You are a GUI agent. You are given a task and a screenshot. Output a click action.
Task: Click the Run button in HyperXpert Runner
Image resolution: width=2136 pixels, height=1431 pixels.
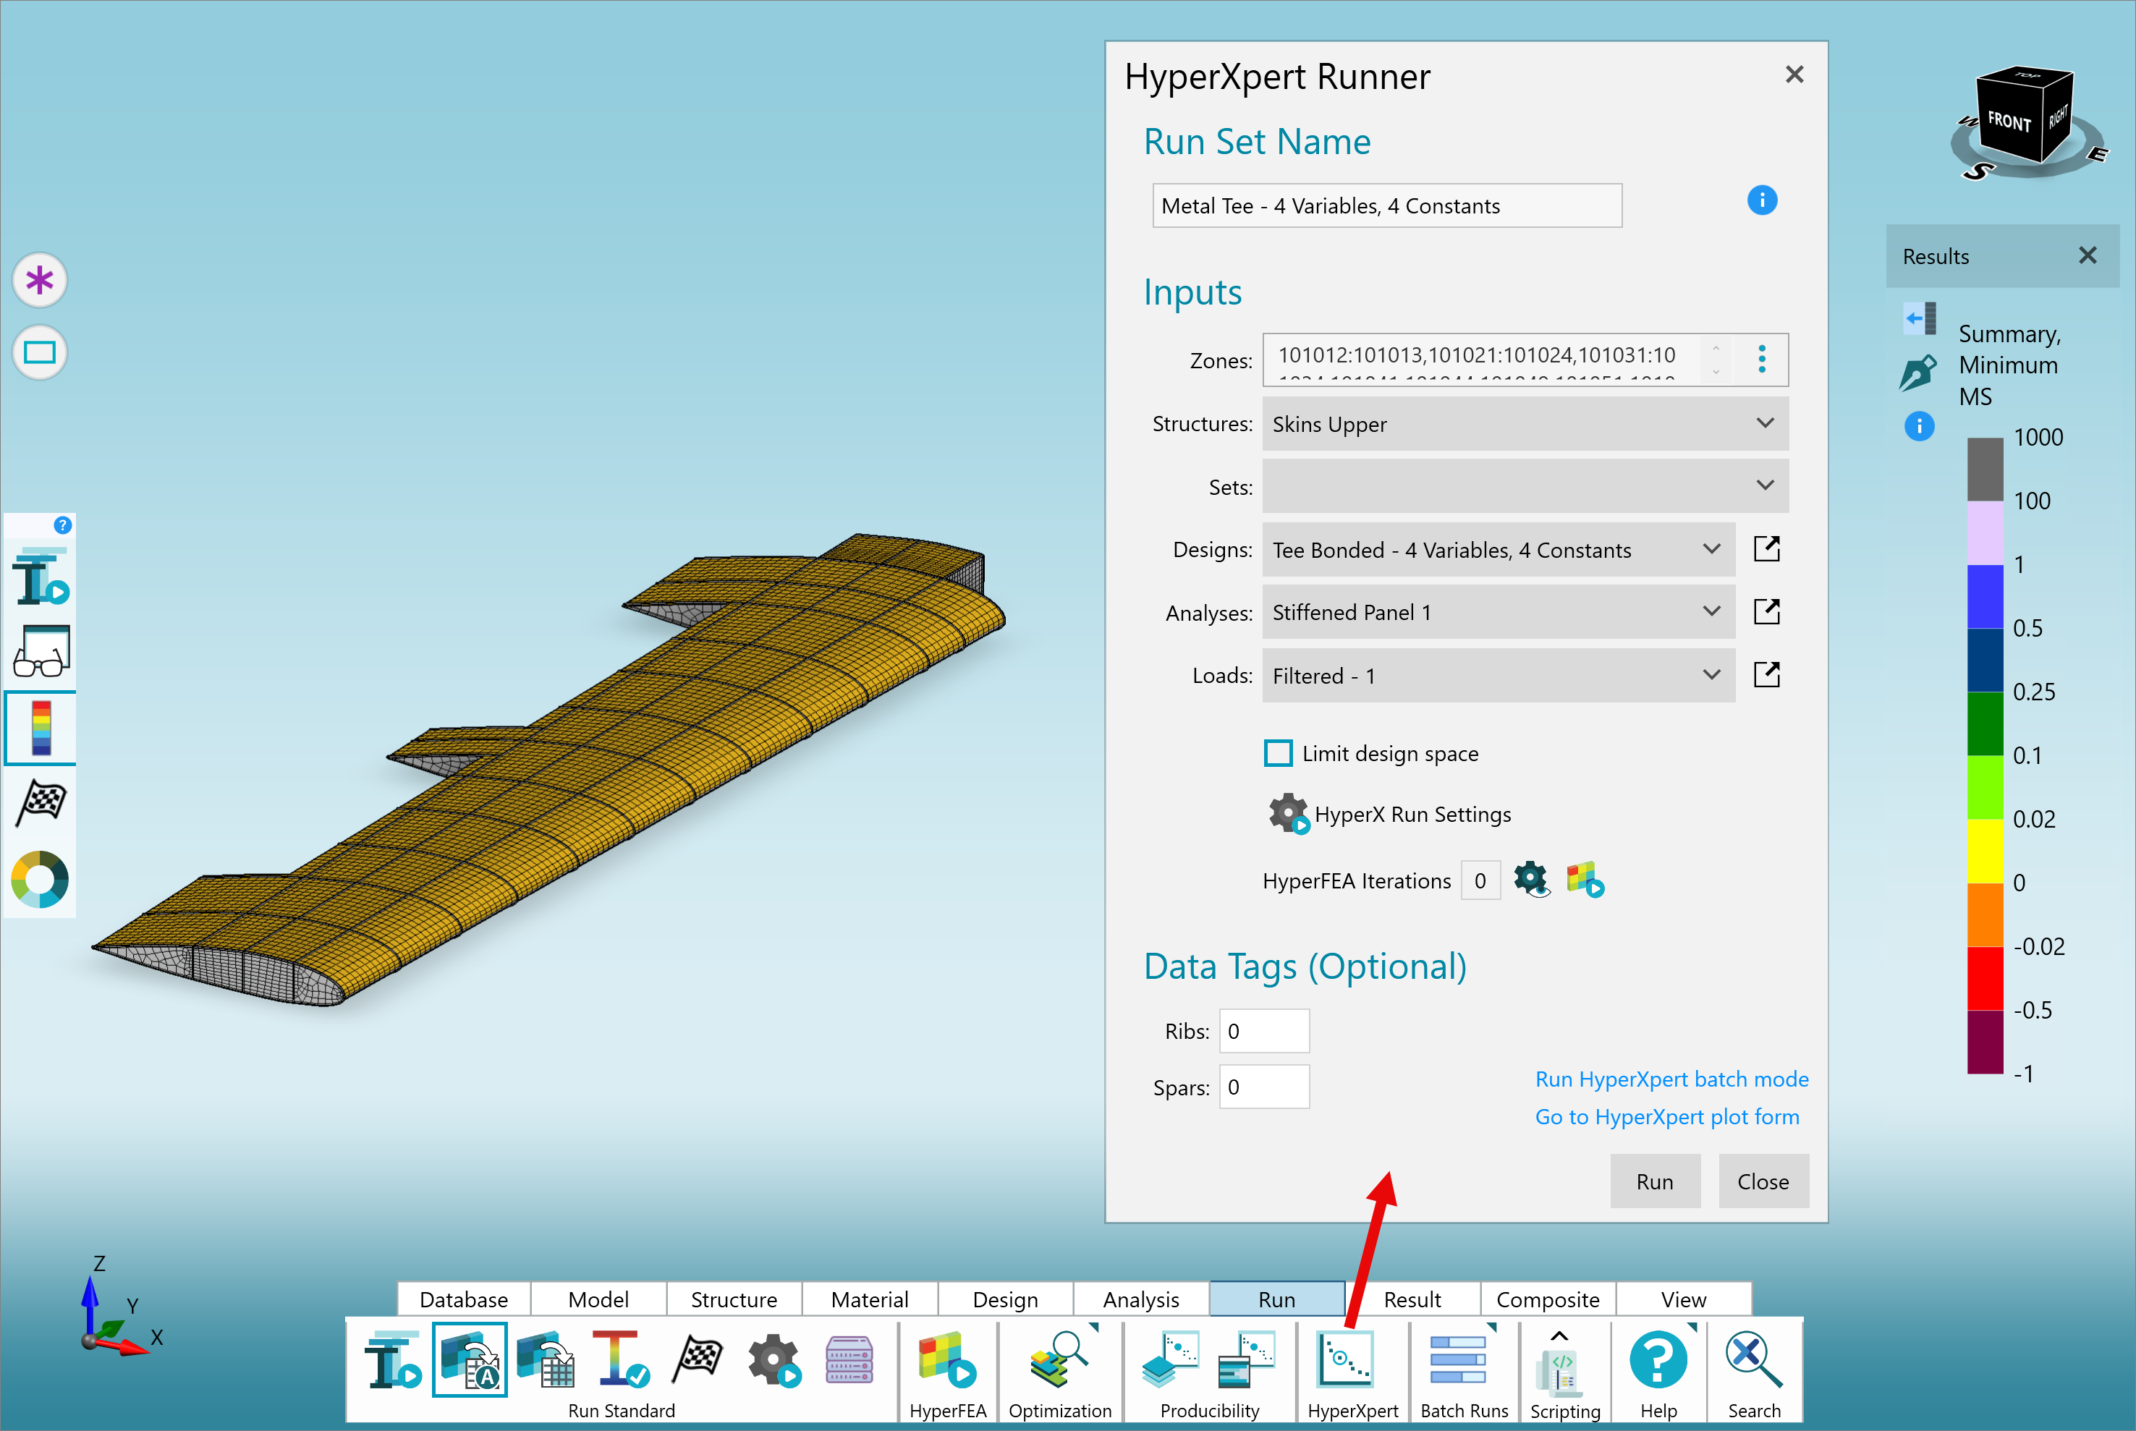[1655, 1181]
